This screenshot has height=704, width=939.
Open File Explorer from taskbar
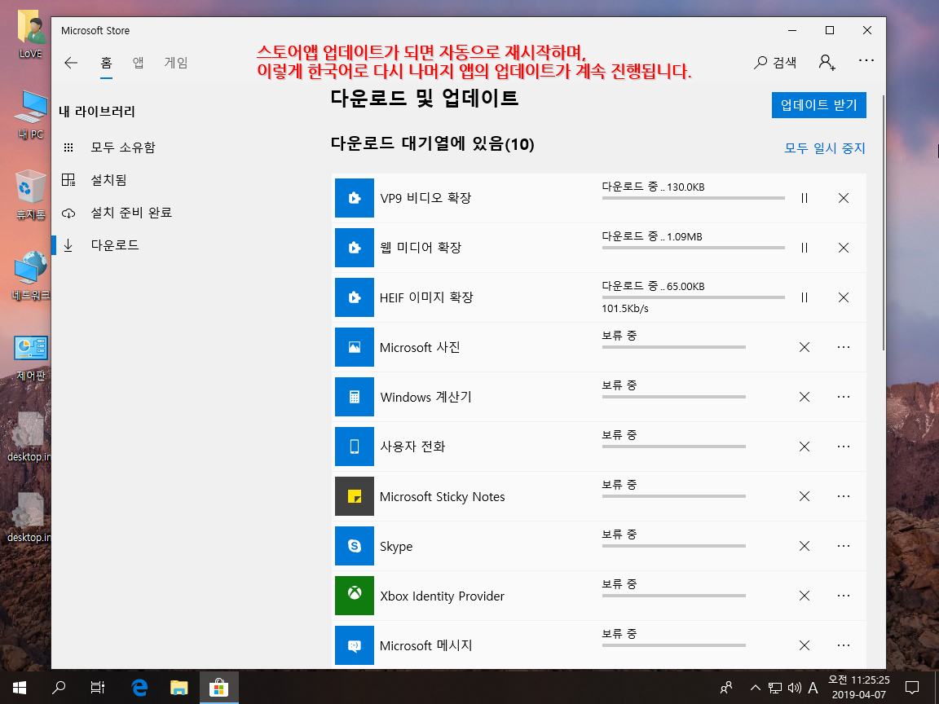pos(179,687)
